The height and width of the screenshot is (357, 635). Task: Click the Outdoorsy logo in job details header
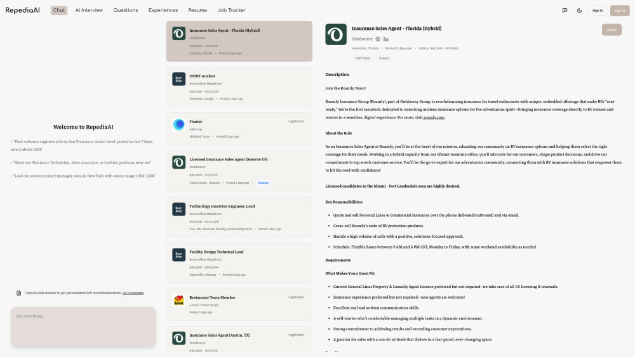tap(336, 34)
